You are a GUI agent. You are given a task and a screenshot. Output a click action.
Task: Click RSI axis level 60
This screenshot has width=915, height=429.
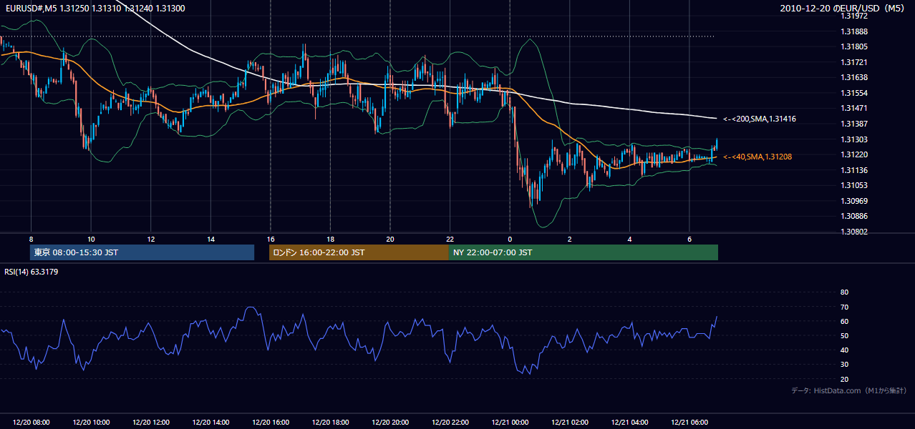pyautogui.click(x=844, y=321)
